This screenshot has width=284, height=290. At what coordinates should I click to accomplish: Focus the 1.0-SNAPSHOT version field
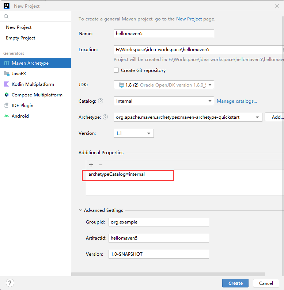[159, 254]
